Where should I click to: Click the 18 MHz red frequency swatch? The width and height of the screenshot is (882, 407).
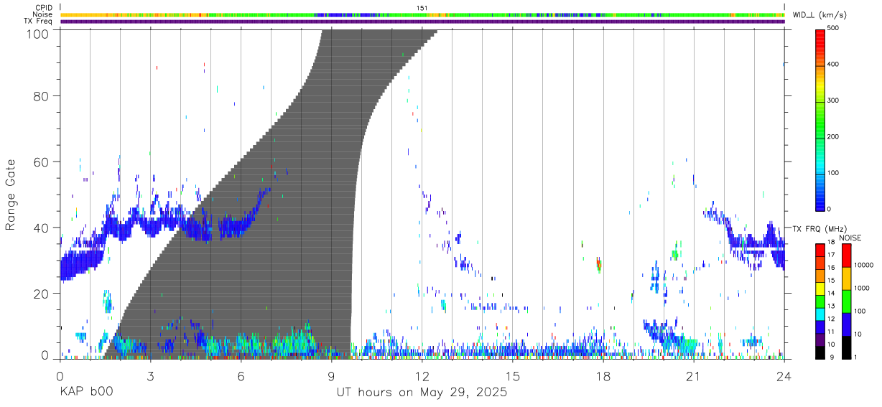coord(820,250)
